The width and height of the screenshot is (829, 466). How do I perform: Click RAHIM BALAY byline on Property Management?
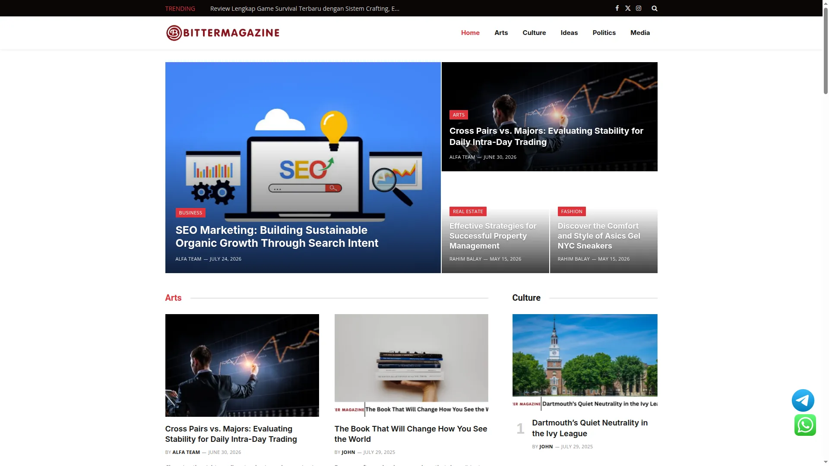465,259
